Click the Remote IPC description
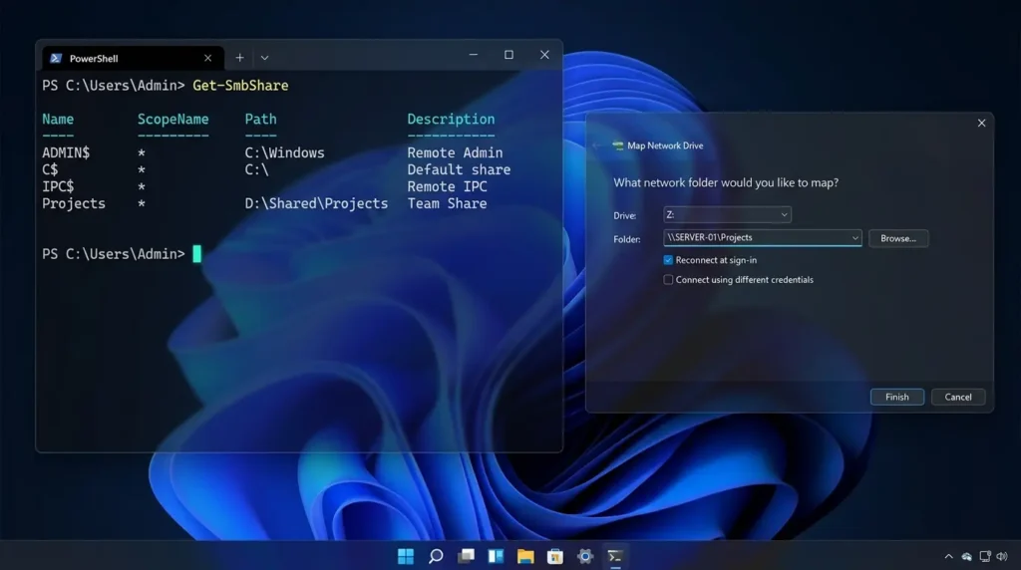1021x570 pixels. (448, 186)
